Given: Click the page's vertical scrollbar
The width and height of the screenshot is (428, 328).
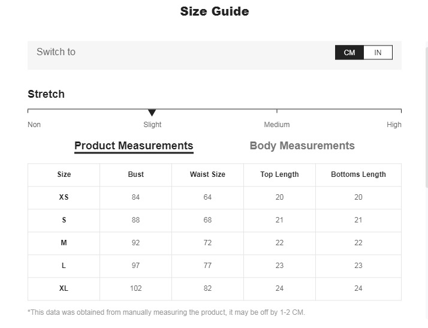Looking at the screenshot, I should [426, 120].
